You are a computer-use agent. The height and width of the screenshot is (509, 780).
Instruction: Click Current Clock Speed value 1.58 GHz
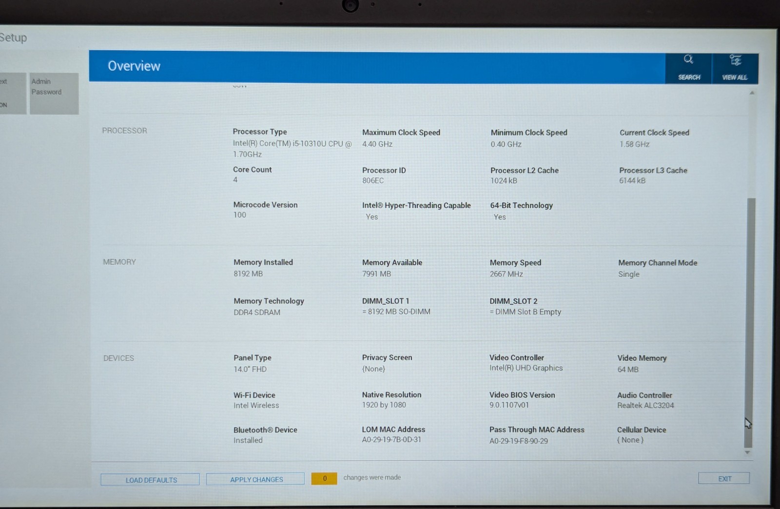[x=635, y=144]
